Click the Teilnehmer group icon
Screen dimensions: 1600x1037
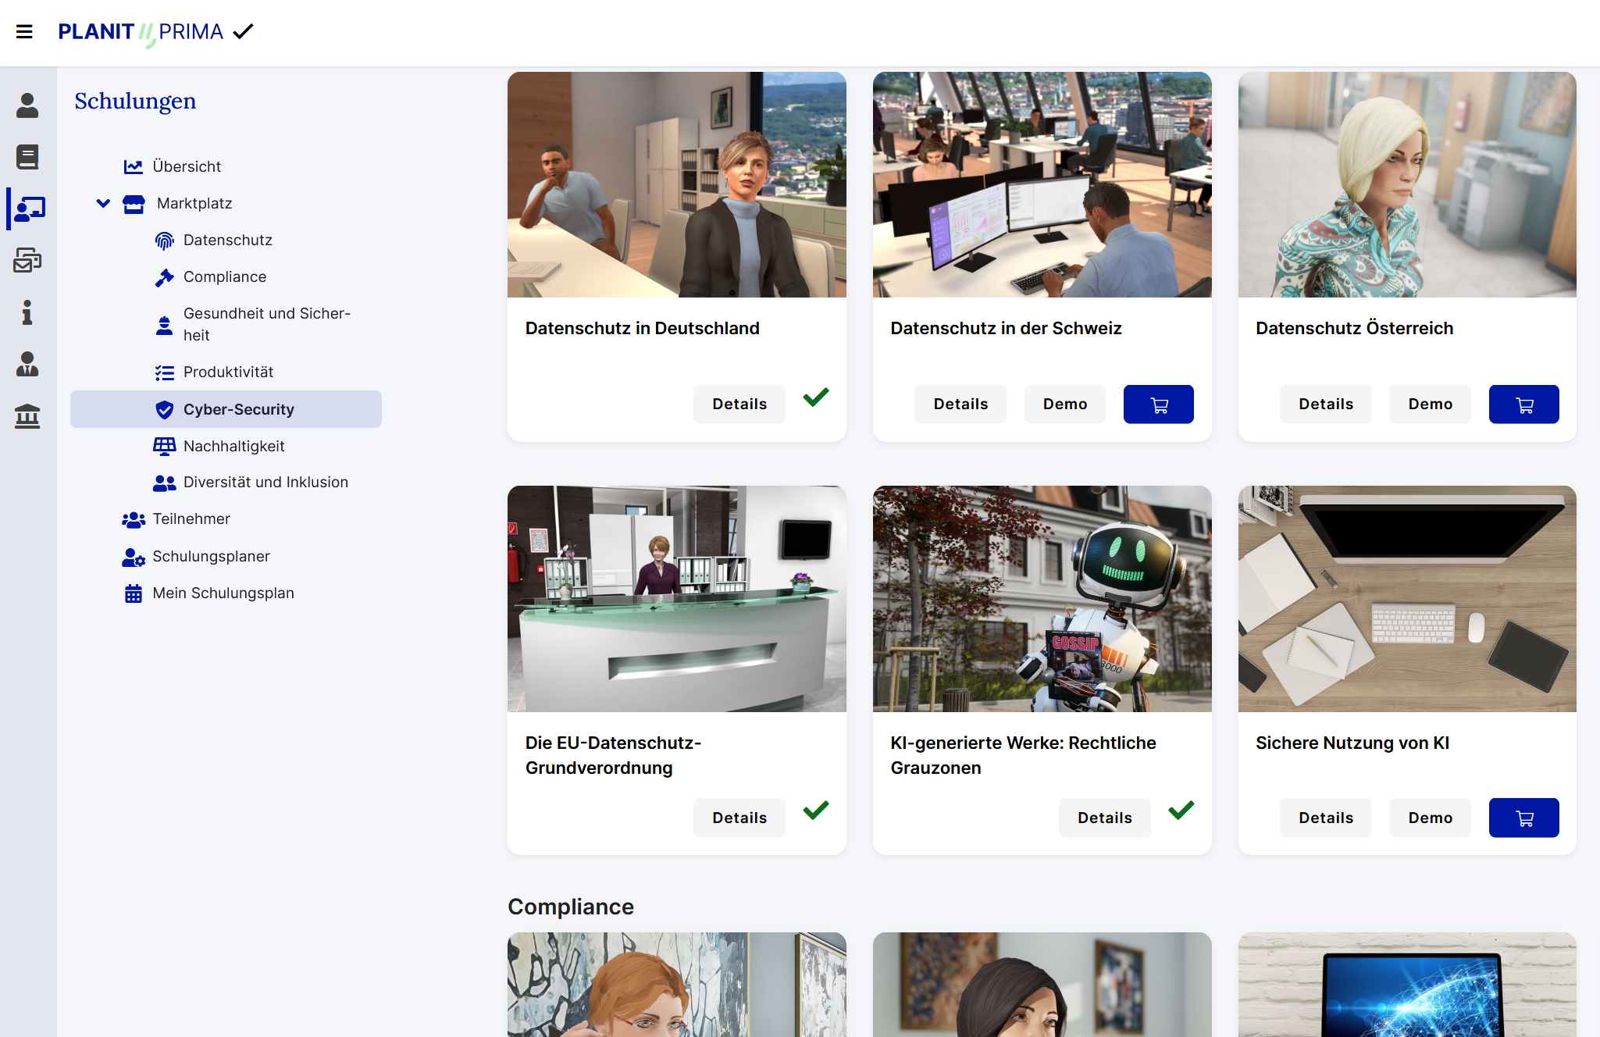(x=134, y=520)
